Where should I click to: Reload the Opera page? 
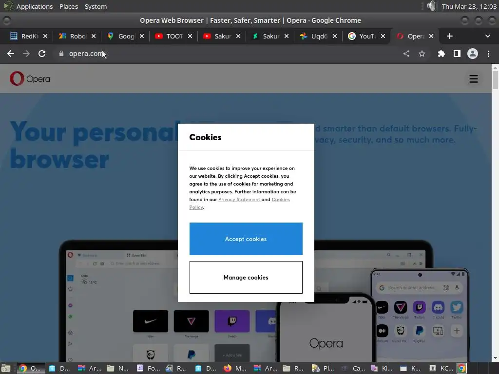point(42,54)
